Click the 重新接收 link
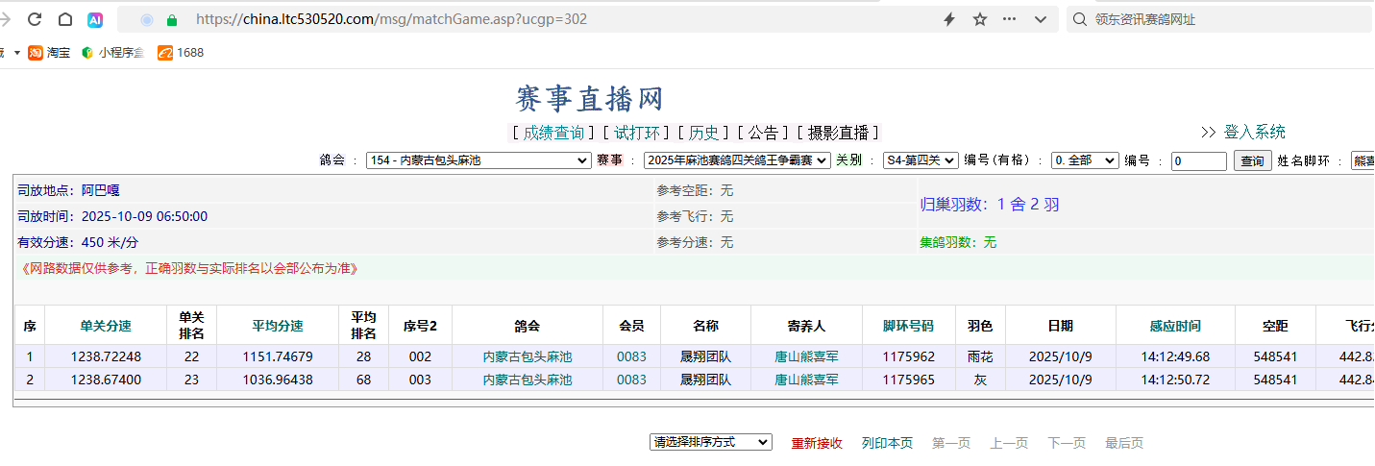Viewport: 1375px width, 466px height. [817, 443]
